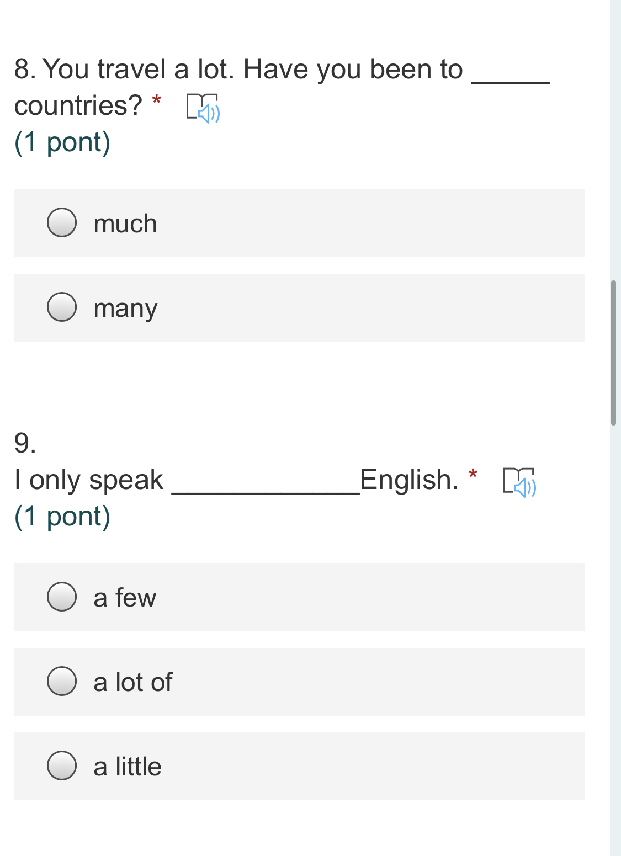Click "(1 pont)" under question 9
This screenshot has width=621, height=856.
click(x=62, y=517)
